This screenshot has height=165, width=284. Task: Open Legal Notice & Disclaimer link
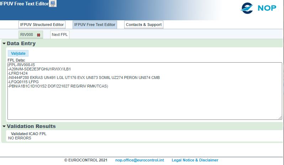pos(195,160)
